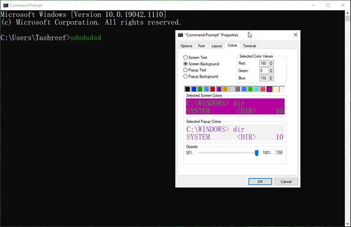
Task: Click the Properties dialog title bar icon
Action: click(x=180, y=35)
